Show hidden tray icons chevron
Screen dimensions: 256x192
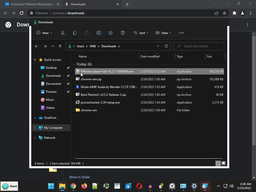point(218,186)
